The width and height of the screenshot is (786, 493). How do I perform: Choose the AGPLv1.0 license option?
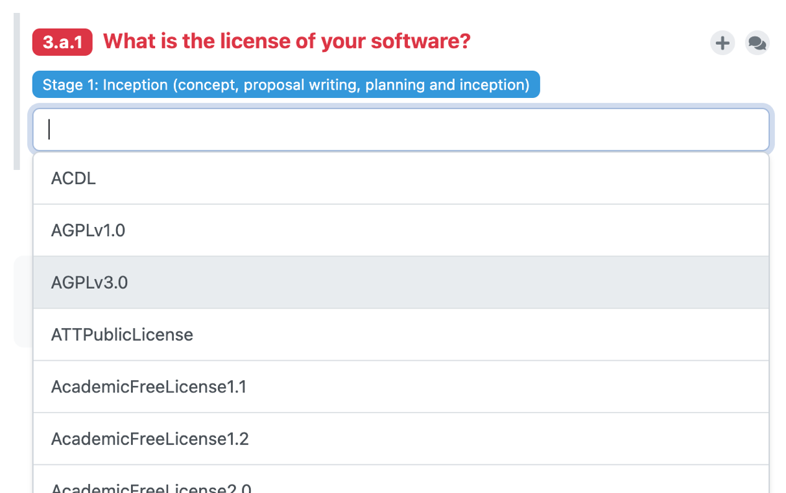click(88, 230)
